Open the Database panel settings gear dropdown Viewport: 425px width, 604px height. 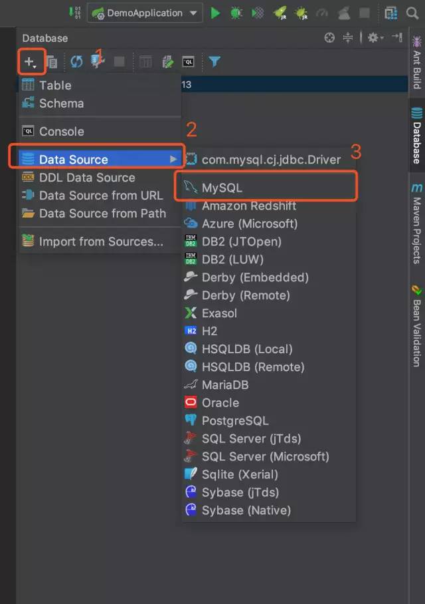375,38
